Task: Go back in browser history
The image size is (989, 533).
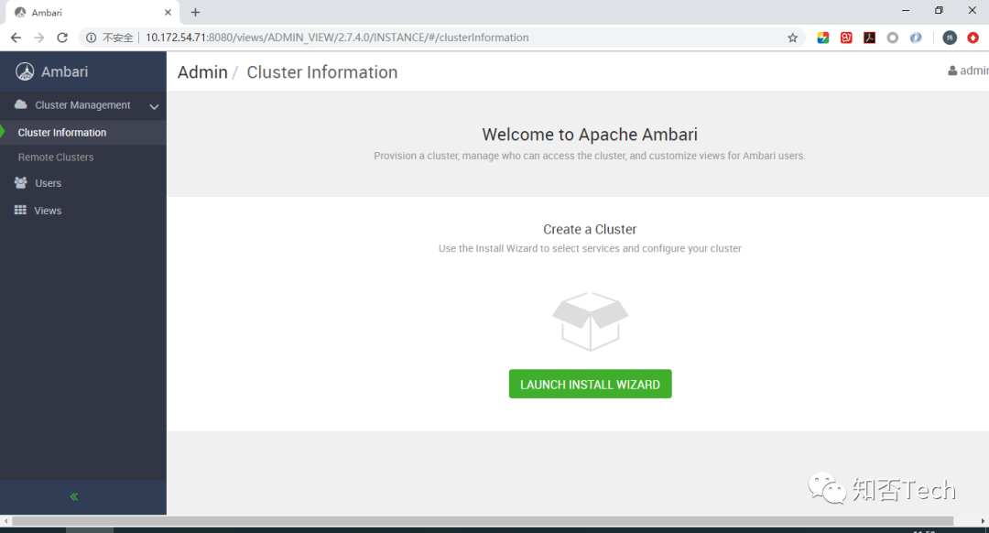Action: click(16, 38)
